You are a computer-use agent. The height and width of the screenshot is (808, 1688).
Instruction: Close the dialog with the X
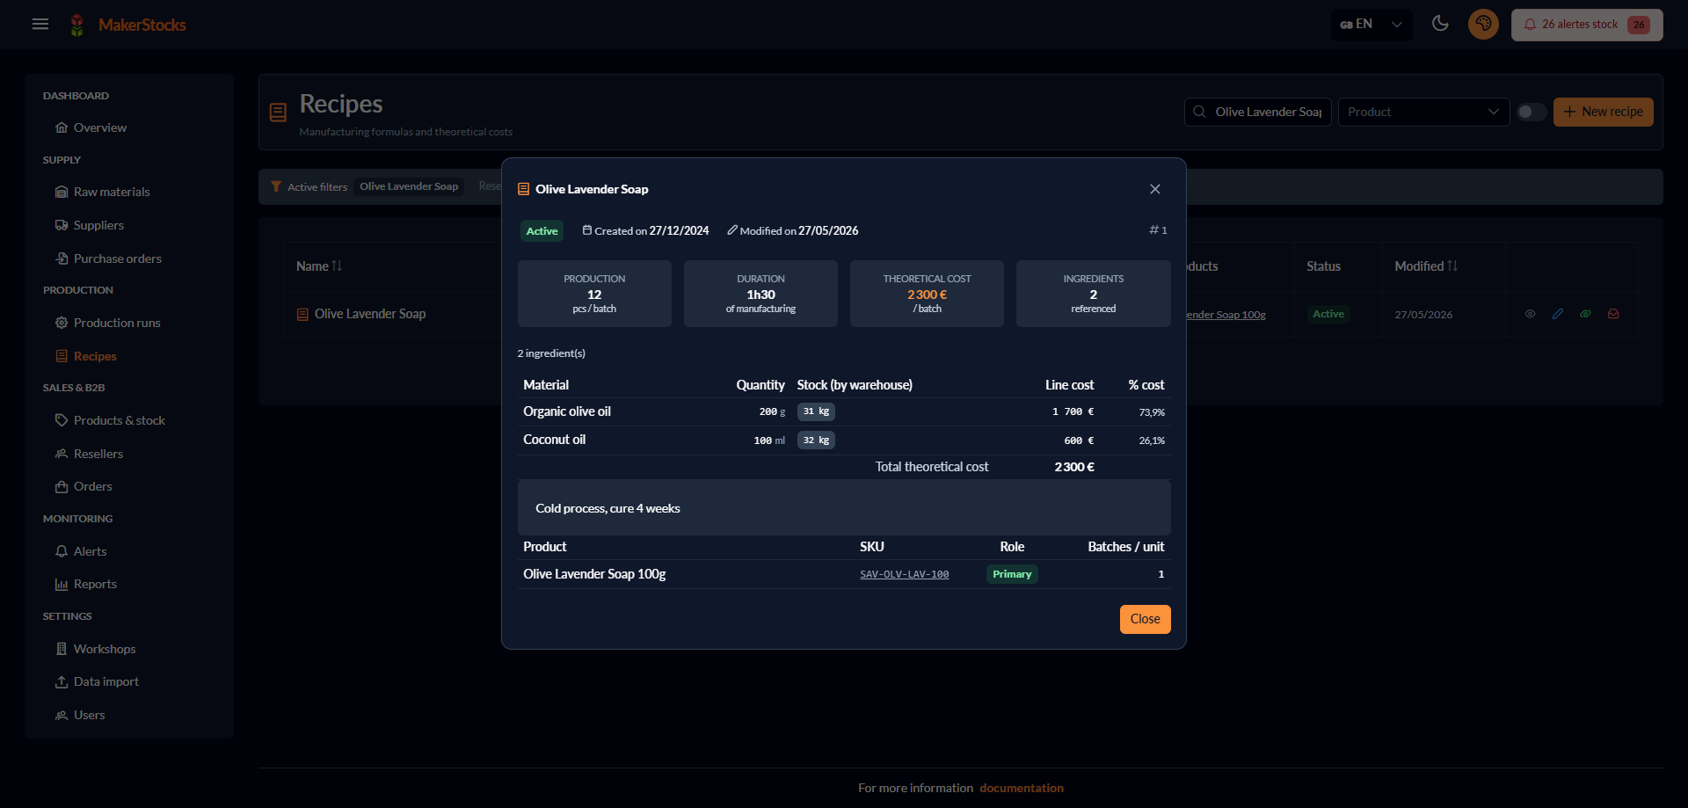[1155, 189]
